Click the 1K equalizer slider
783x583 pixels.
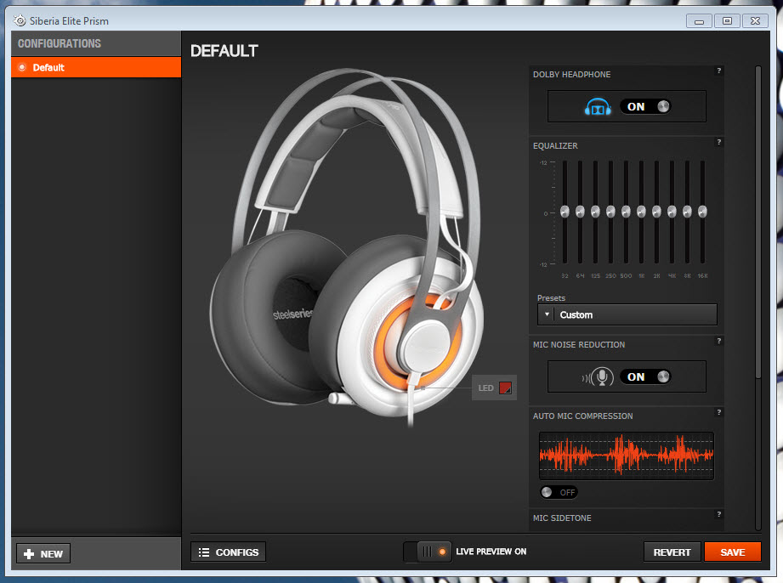pos(641,212)
